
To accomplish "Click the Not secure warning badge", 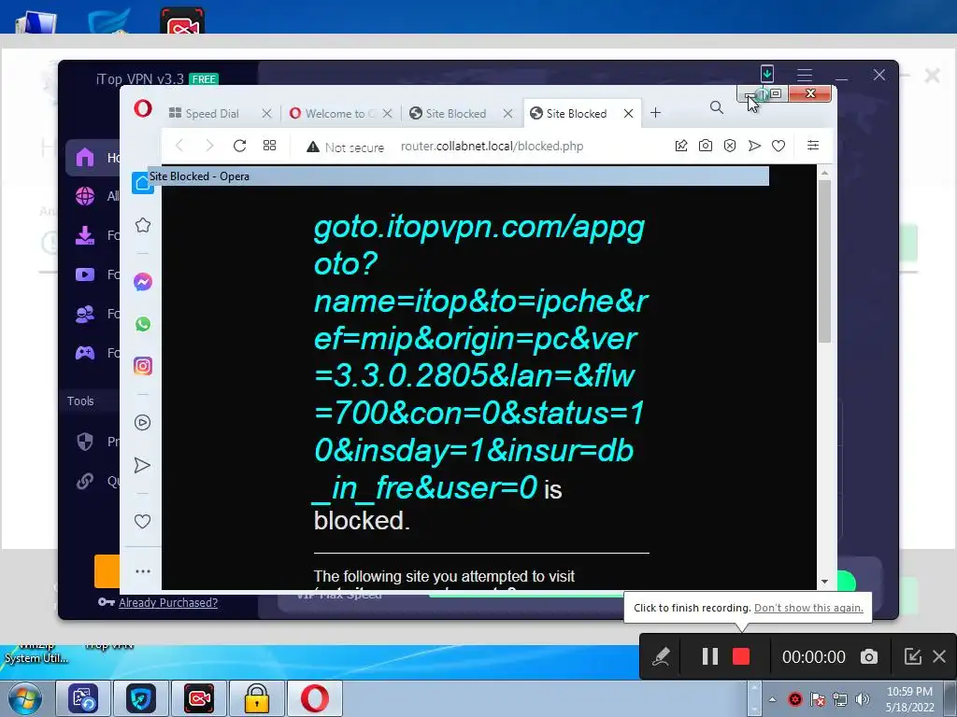I will [346, 147].
